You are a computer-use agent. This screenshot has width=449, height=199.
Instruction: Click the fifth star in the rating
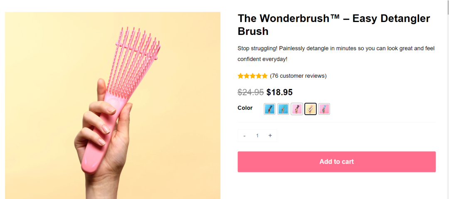pos(264,76)
